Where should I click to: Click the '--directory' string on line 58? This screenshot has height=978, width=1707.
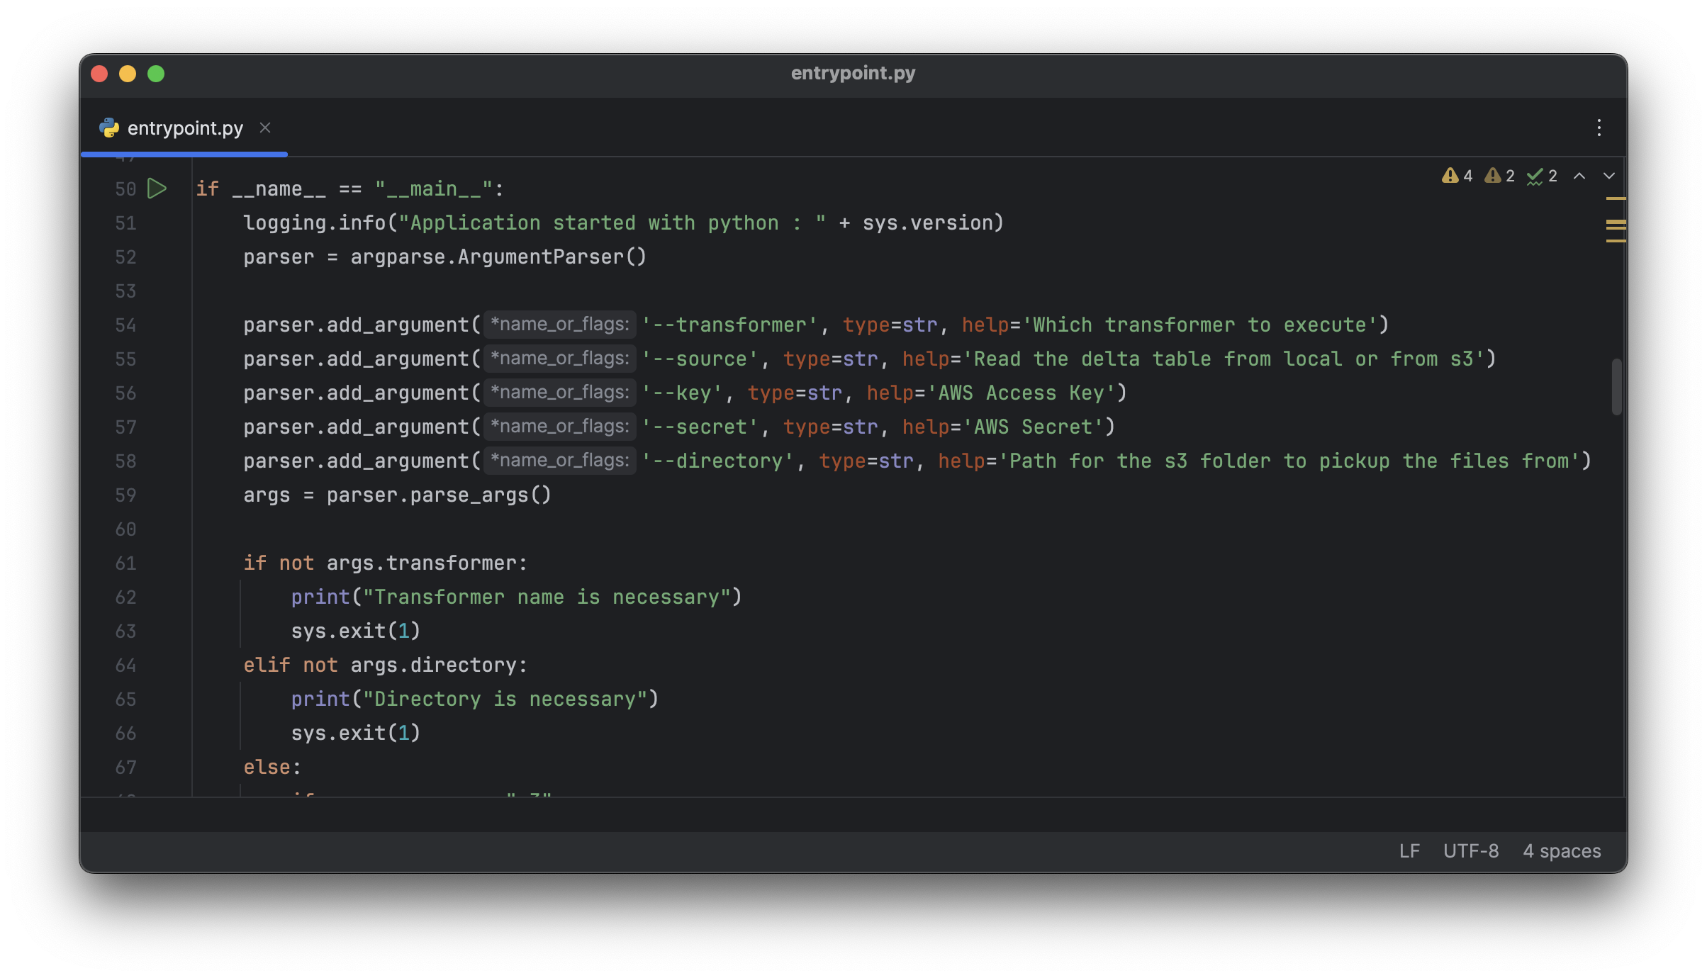pos(717,461)
